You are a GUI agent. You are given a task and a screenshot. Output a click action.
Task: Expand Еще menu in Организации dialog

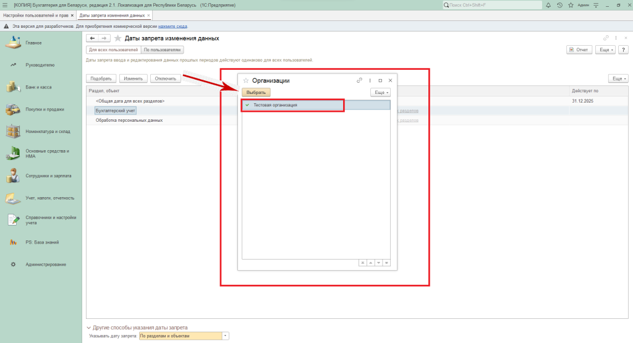pyautogui.click(x=380, y=93)
